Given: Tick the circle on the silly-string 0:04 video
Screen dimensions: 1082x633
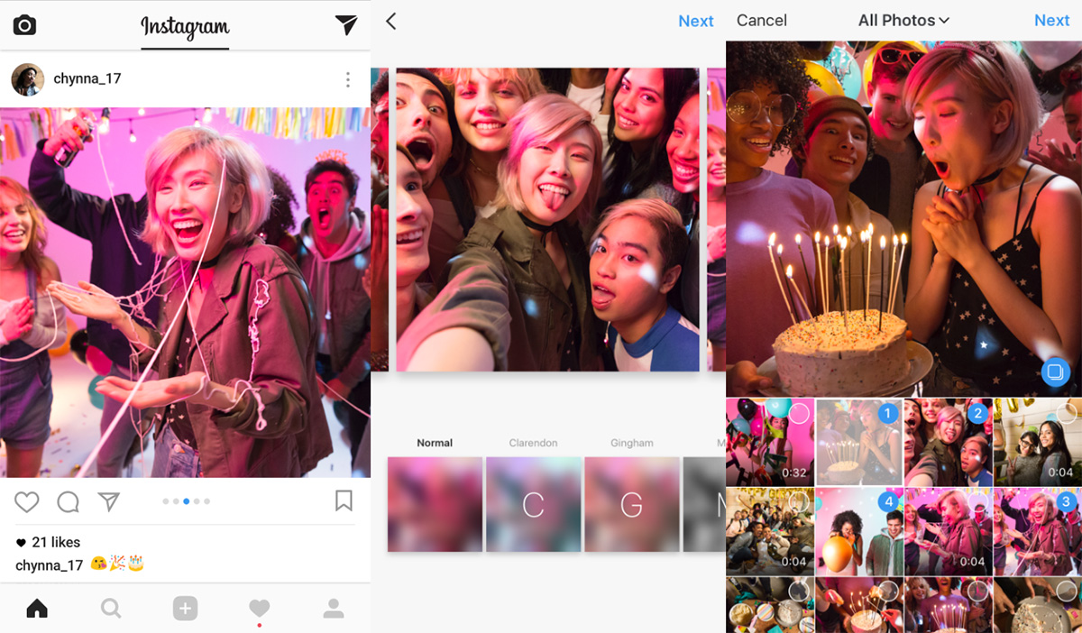Looking at the screenshot, I should click(x=977, y=501).
